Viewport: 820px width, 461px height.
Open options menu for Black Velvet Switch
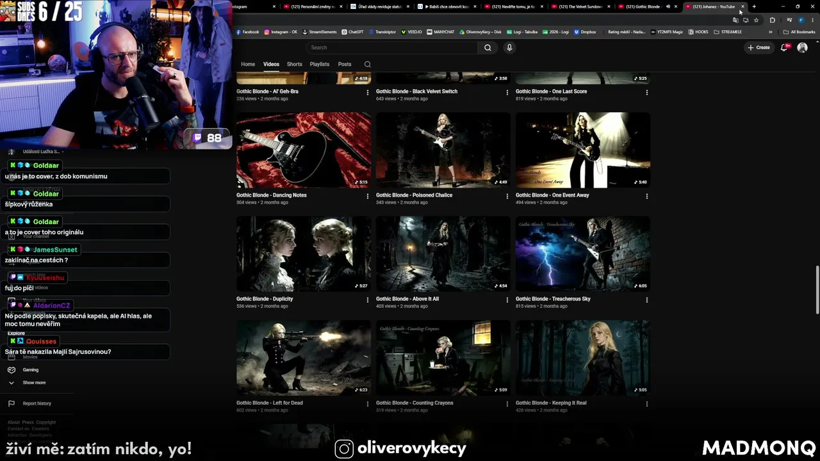click(507, 92)
